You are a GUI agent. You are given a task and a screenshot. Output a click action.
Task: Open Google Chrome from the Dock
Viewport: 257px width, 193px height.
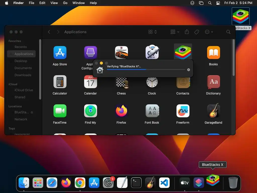point(80,183)
